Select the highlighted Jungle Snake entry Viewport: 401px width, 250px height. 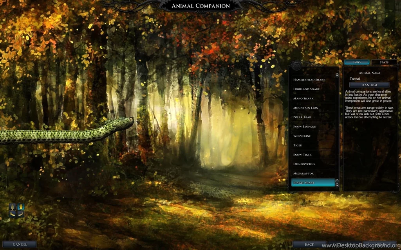click(312, 183)
